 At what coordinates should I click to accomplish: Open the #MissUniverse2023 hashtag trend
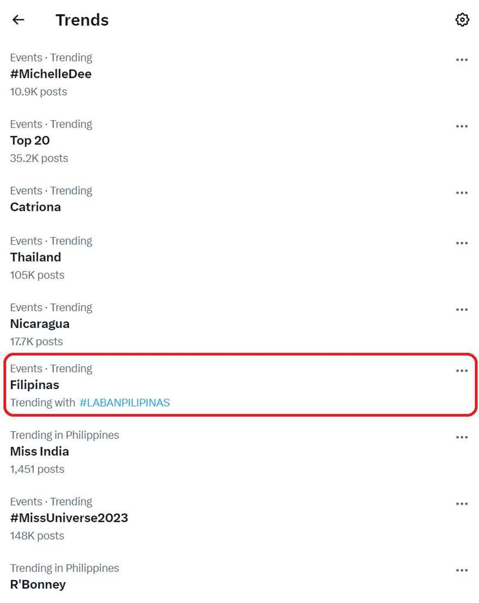click(69, 518)
